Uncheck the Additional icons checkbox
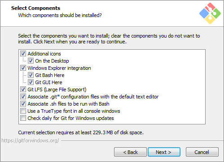 (23, 54)
